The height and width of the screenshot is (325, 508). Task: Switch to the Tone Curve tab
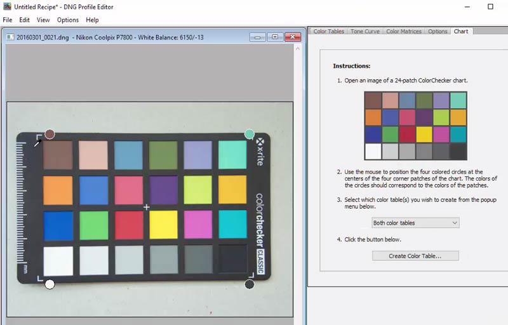pyautogui.click(x=364, y=31)
